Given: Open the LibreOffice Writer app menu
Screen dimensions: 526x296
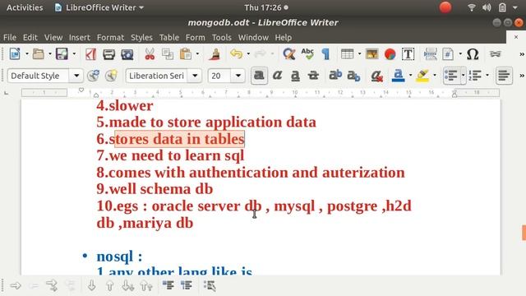Looking at the screenshot, I should [x=99, y=7].
